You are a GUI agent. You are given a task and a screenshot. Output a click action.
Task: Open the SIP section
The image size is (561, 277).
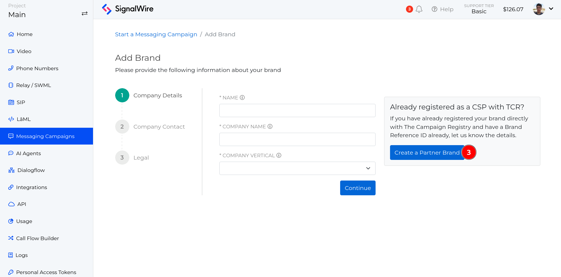point(21,102)
